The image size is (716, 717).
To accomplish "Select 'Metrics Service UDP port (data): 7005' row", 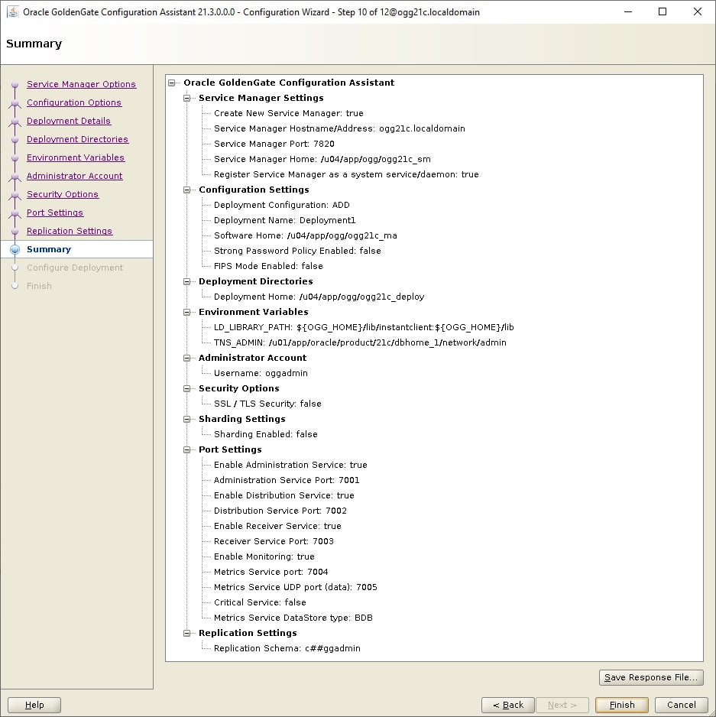I will (x=296, y=587).
